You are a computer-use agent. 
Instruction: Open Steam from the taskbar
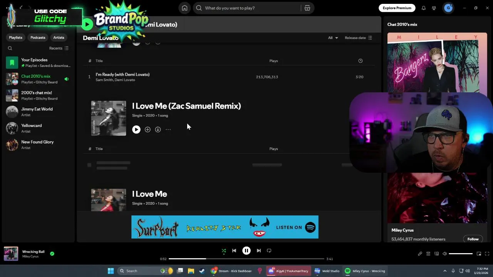click(202, 271)
